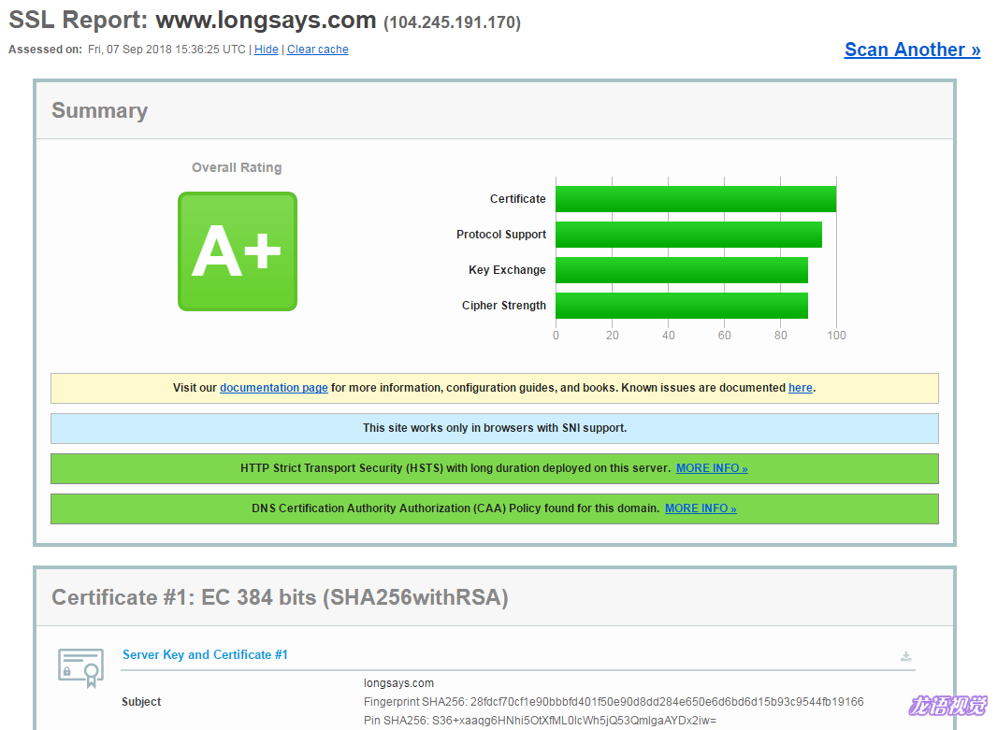Open MORE INFO link for CAA policy

[701, 508]
